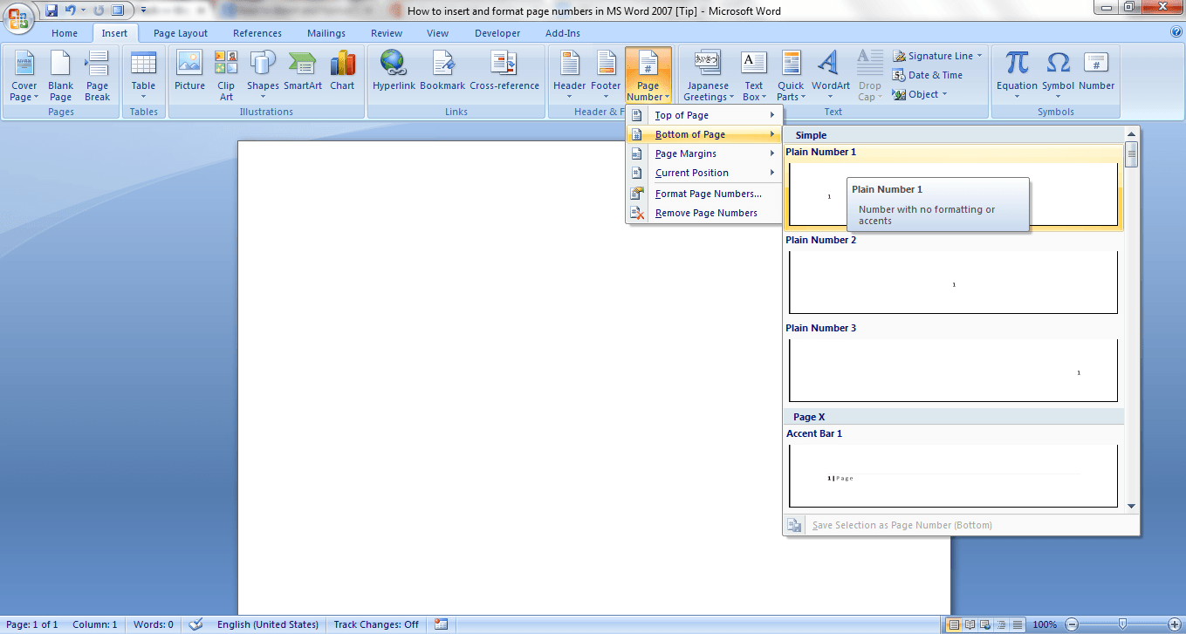Switch to the Mailings tab
Viewport: 1186px width, 634px height.
(x=326, y=33)
